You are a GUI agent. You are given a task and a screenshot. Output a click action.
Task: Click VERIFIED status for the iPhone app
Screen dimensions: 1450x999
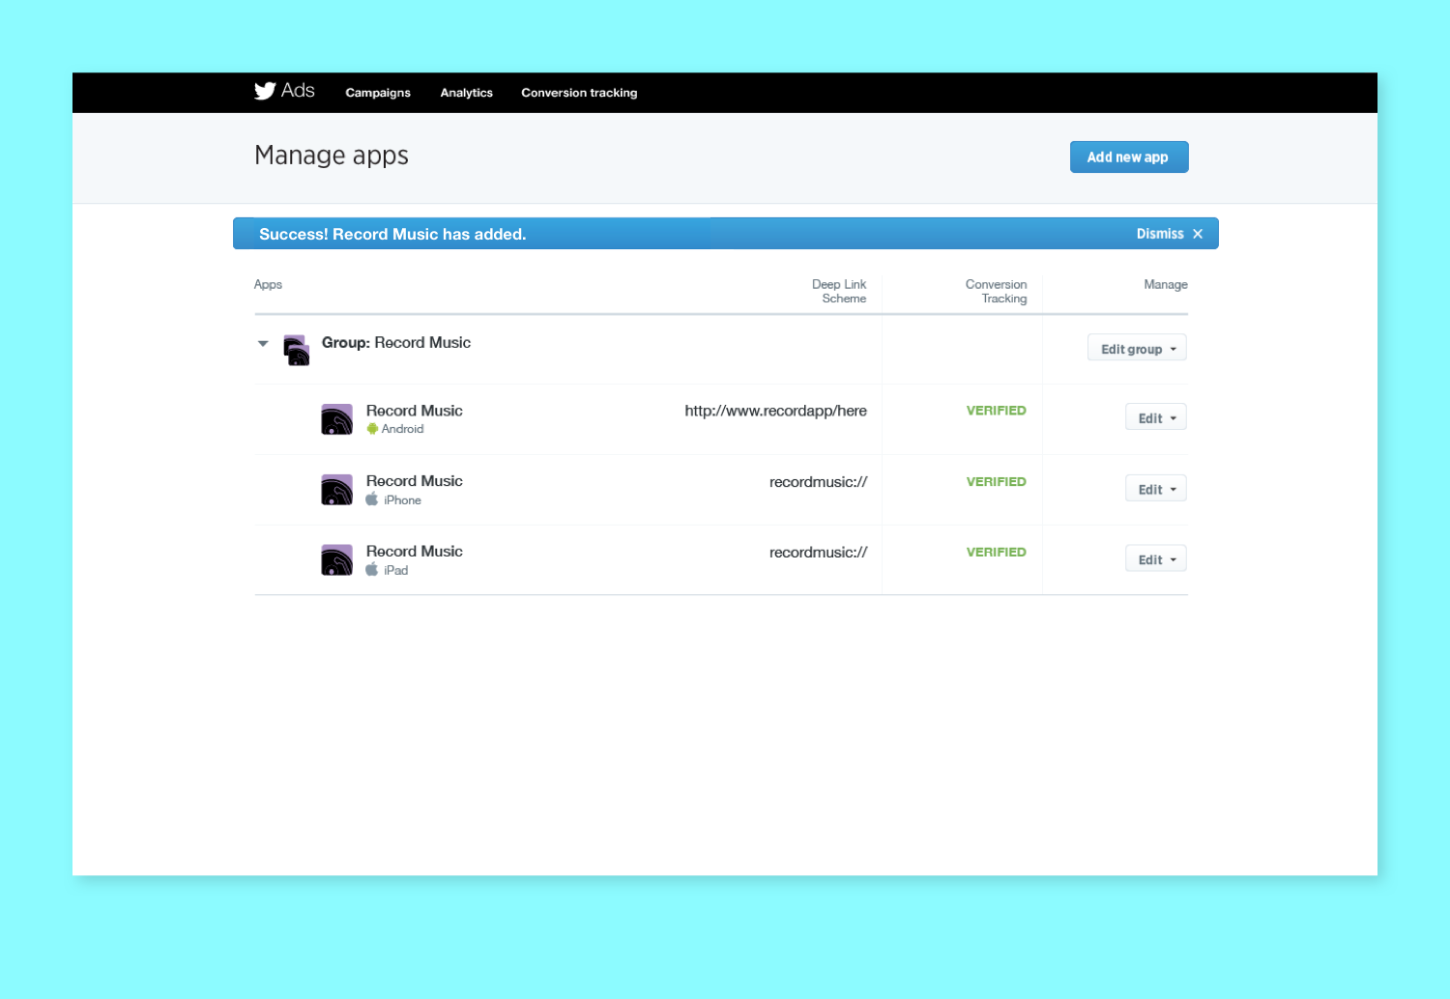997,481
